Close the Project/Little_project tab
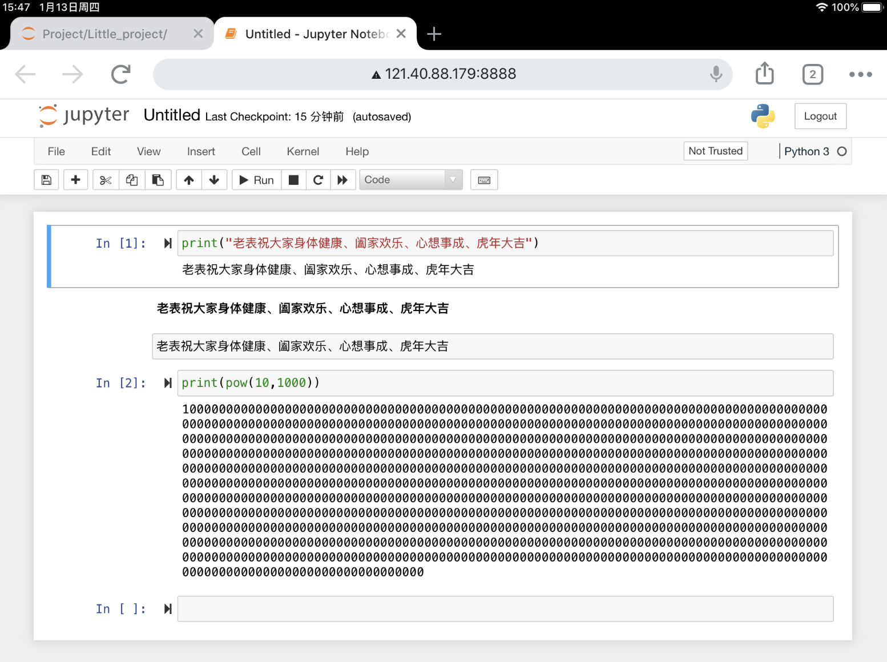Viewport: 887px width, 662px height. 198,34
